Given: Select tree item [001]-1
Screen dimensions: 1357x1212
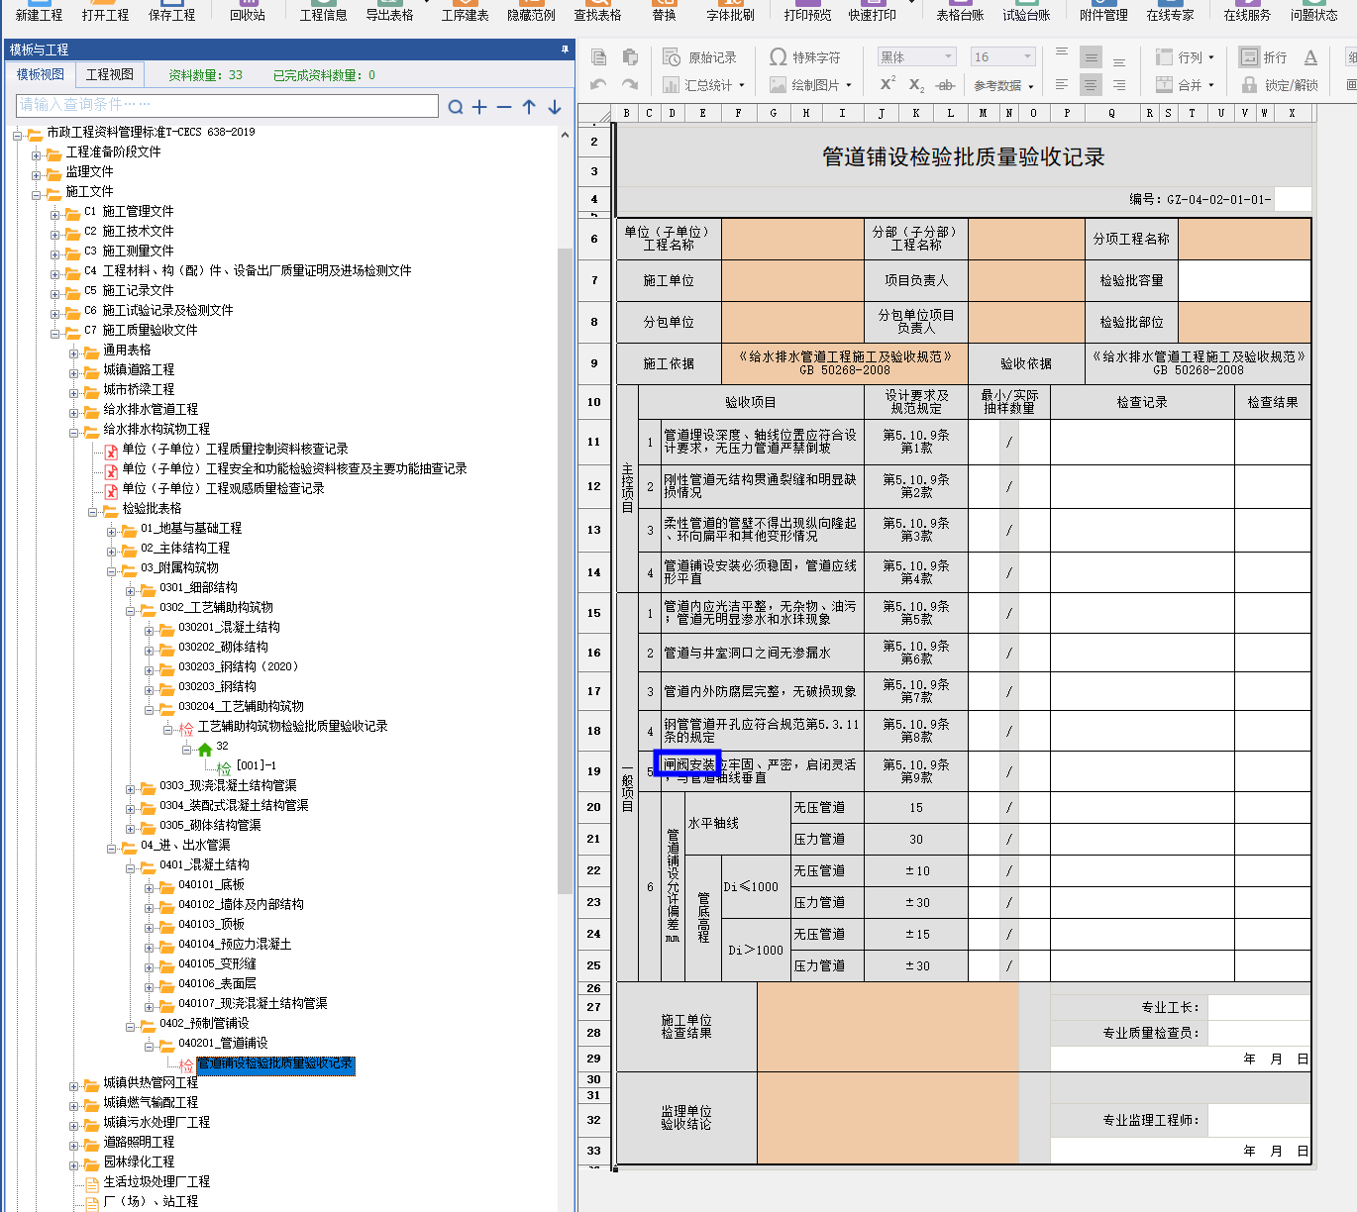Looking at the screenshot, I should [257, 765].
